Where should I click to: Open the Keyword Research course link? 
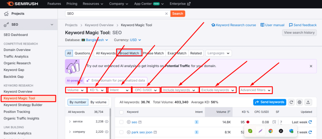pyautogui.click(x=234, y=25)
